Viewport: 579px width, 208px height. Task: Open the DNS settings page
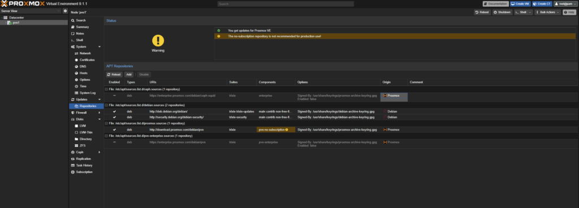83,66
